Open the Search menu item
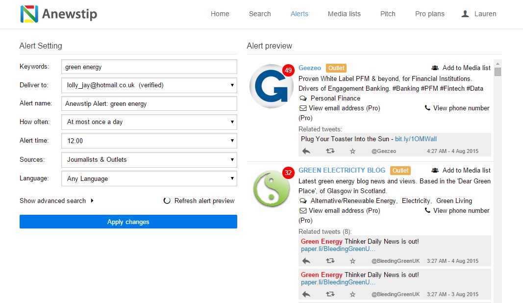Image resolution: width=523 pixels, height=303 pixels. click(260, 14)
